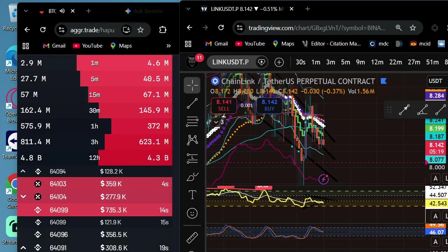Select the 15m volume row
Image resolution: width=448 pixels, height=252 pixels.
click(x=94, y=94)
